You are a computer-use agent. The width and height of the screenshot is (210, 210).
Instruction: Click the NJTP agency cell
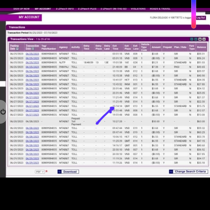62,62
